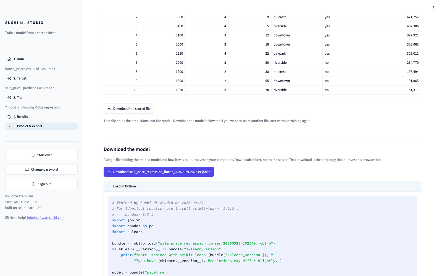Screen dimensions: 442x276
Task: Go to step 2. Target
Action: coord(41,78)
